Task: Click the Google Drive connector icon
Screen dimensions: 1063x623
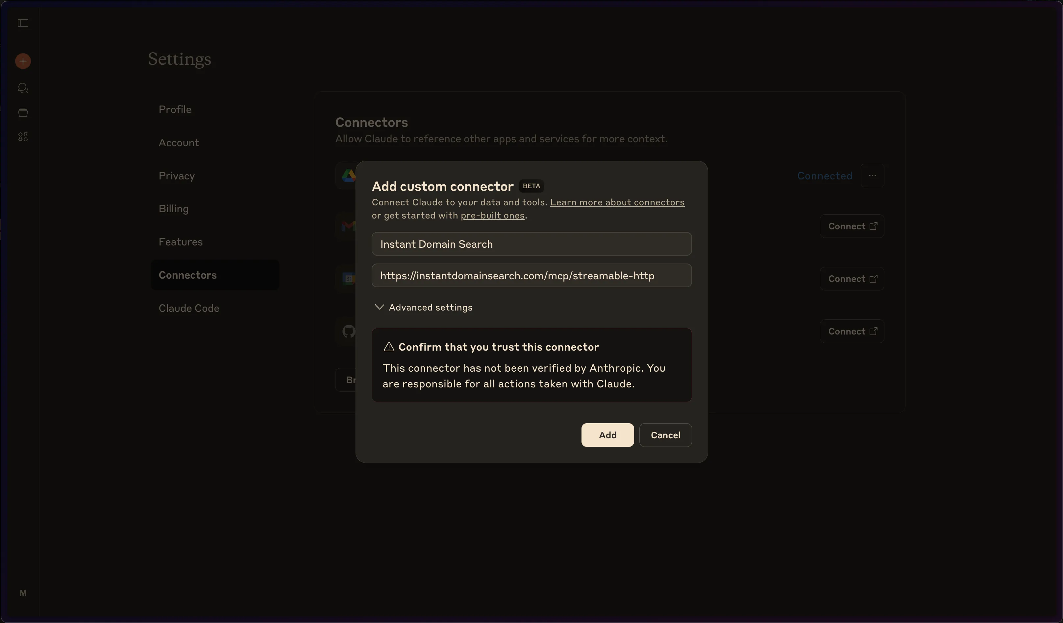Action: (348, 175)
